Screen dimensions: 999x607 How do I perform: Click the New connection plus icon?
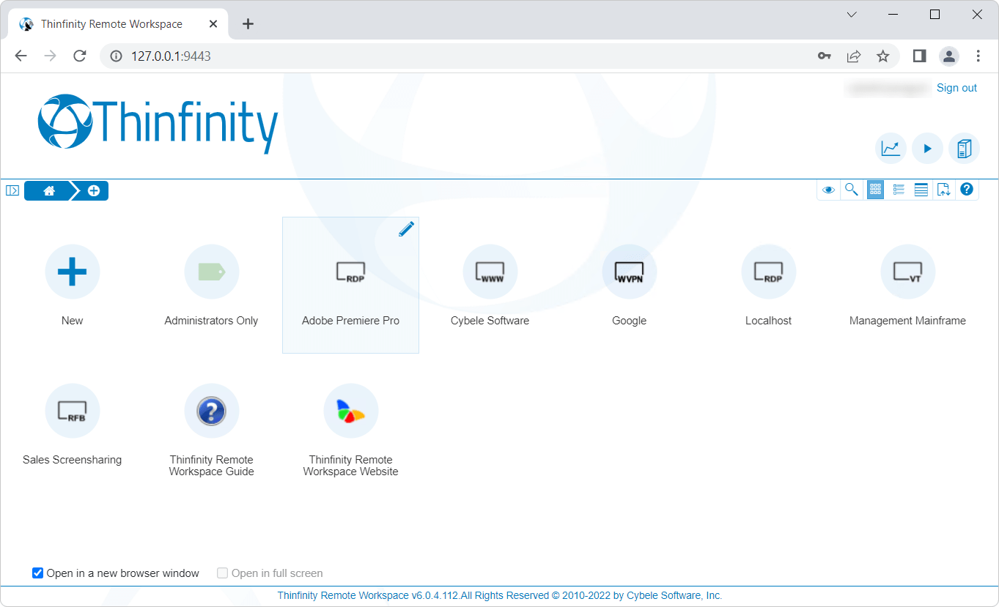coord(72,272)
